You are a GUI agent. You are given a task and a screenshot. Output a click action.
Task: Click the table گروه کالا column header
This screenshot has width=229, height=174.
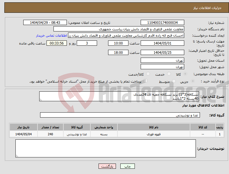coord(77,127)
